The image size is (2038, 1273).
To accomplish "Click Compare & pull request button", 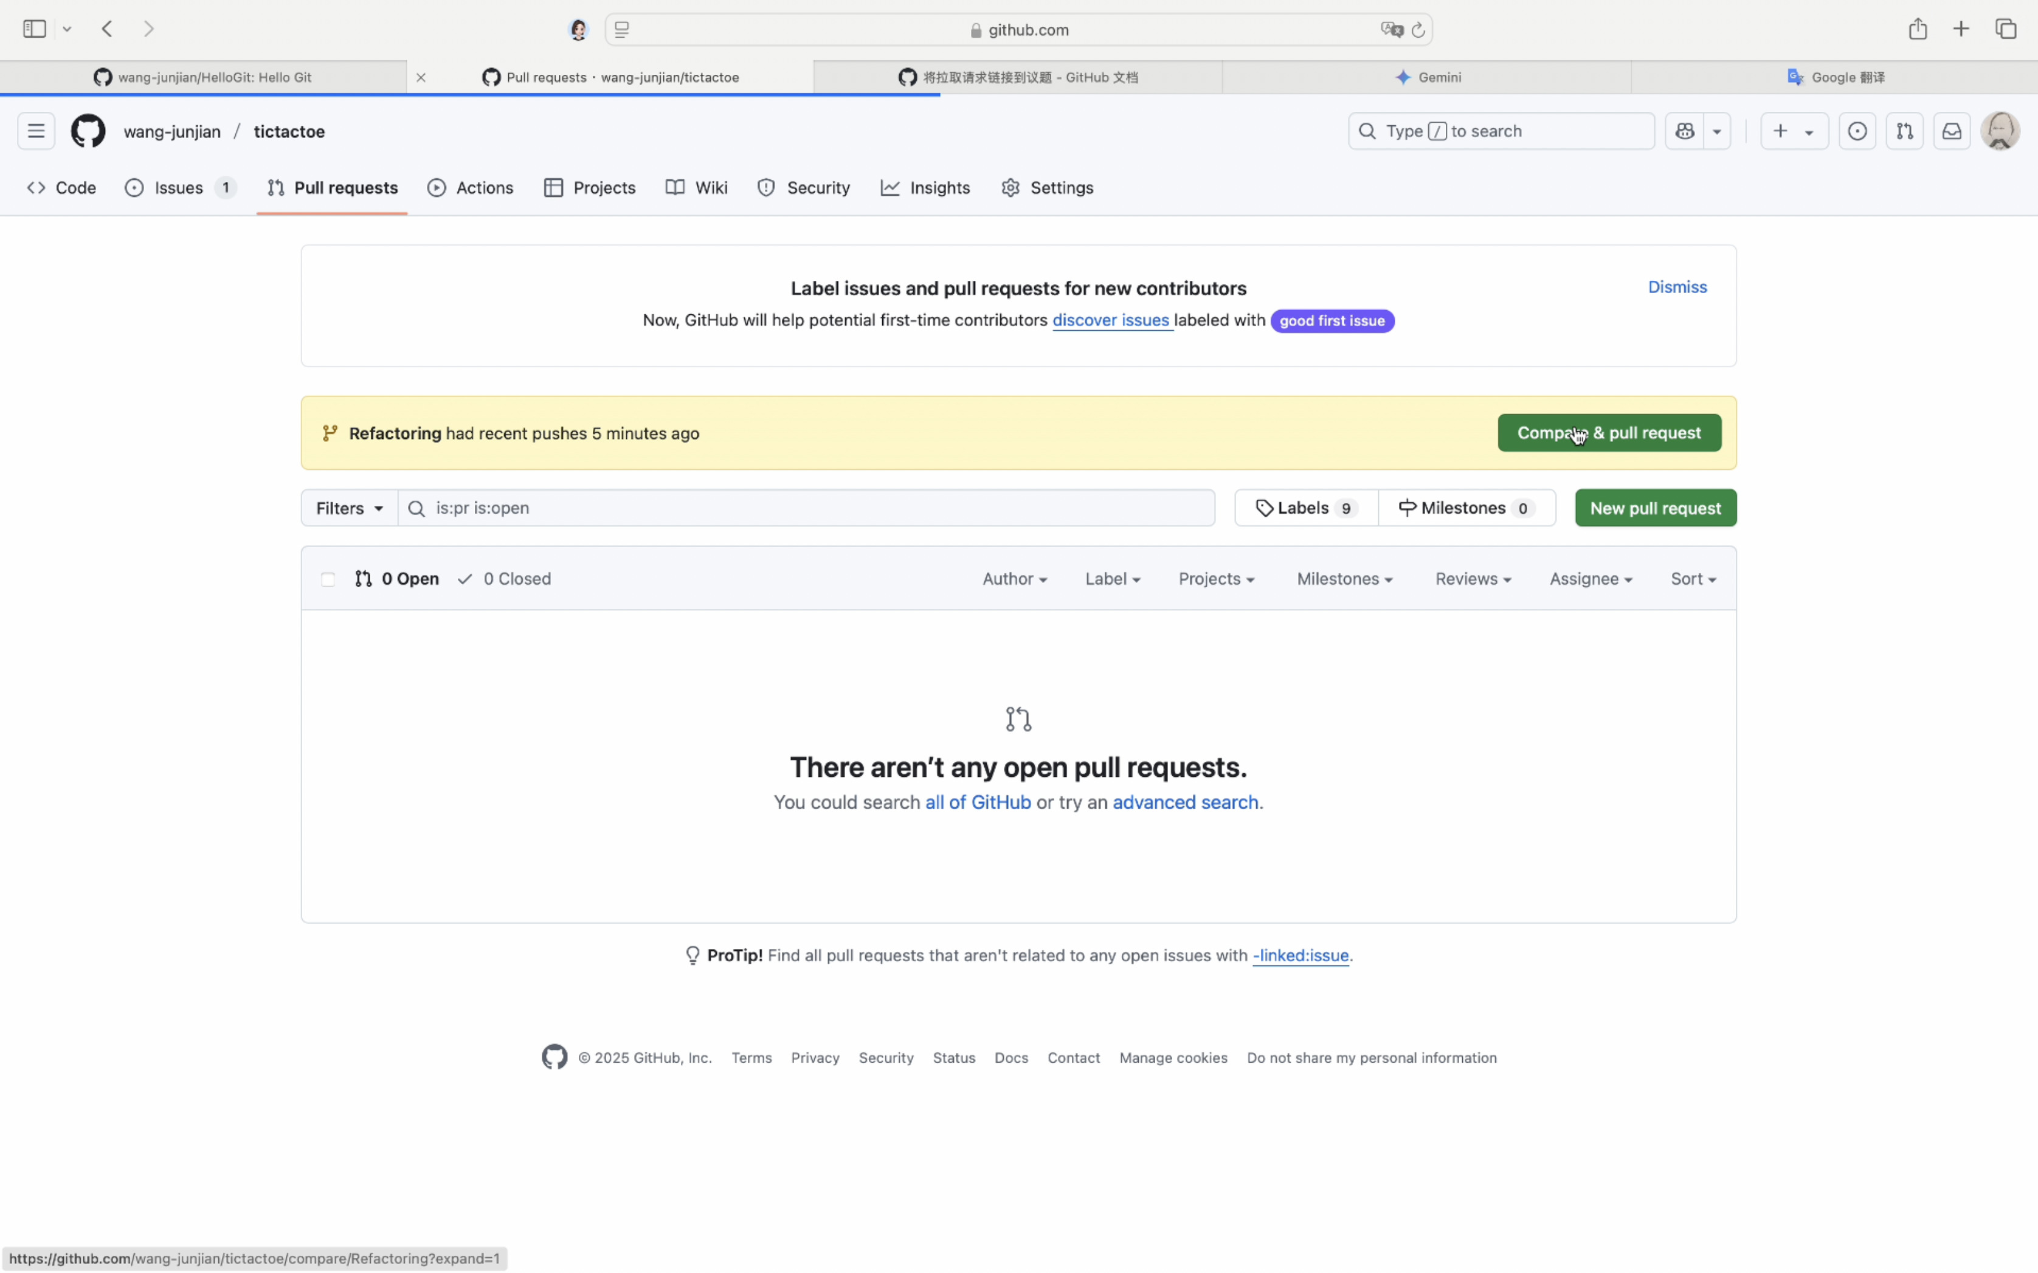I will click(1609, 433).
